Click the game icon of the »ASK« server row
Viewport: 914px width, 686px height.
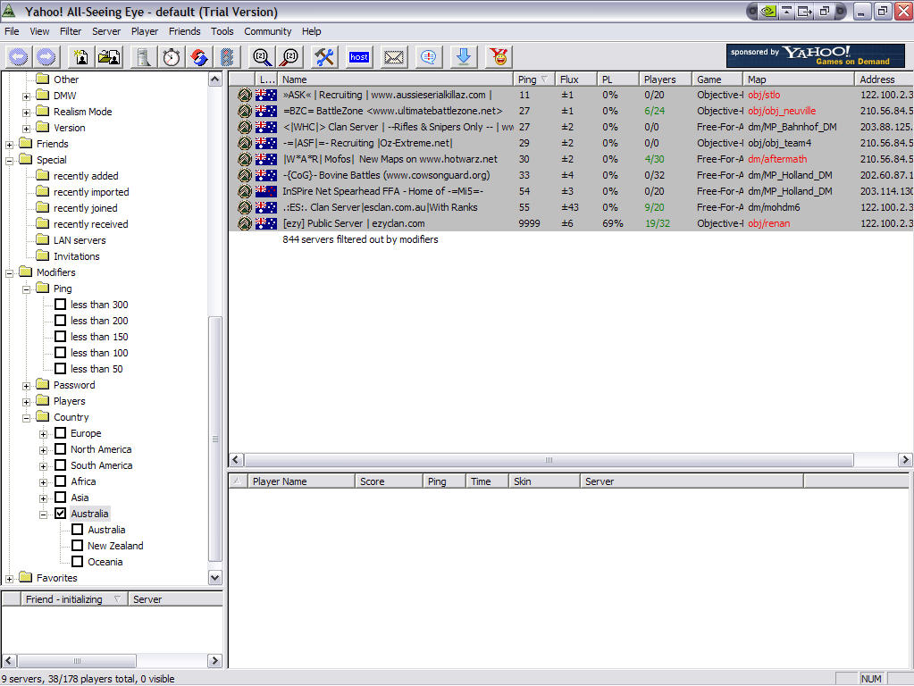pos(244,95)
